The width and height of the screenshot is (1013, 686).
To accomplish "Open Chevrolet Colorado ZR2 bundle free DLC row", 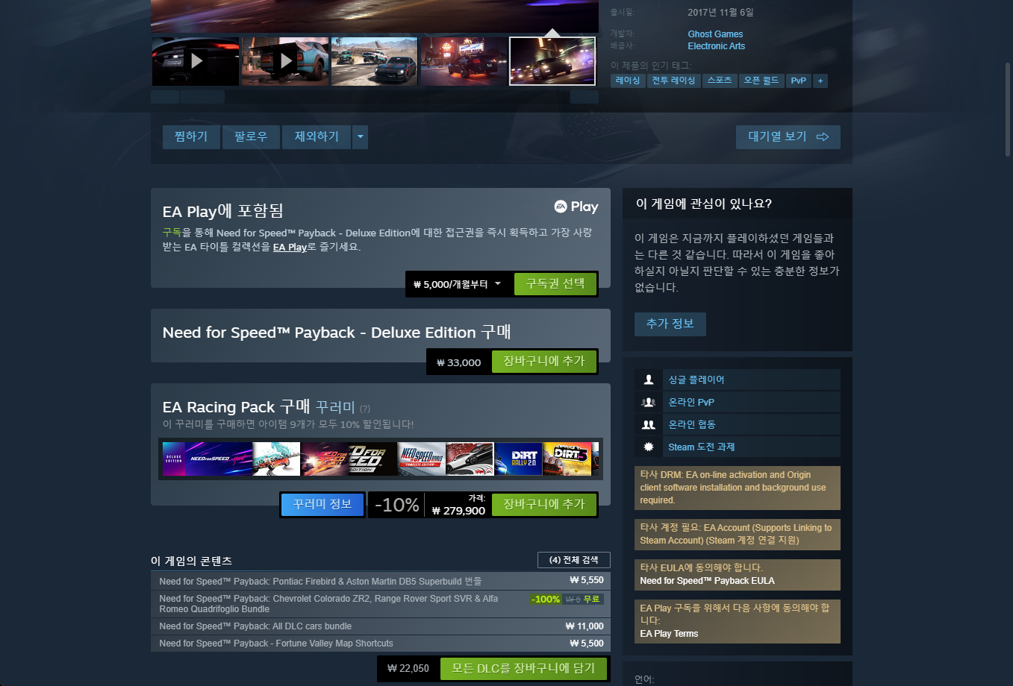I will tap(381, 604).
